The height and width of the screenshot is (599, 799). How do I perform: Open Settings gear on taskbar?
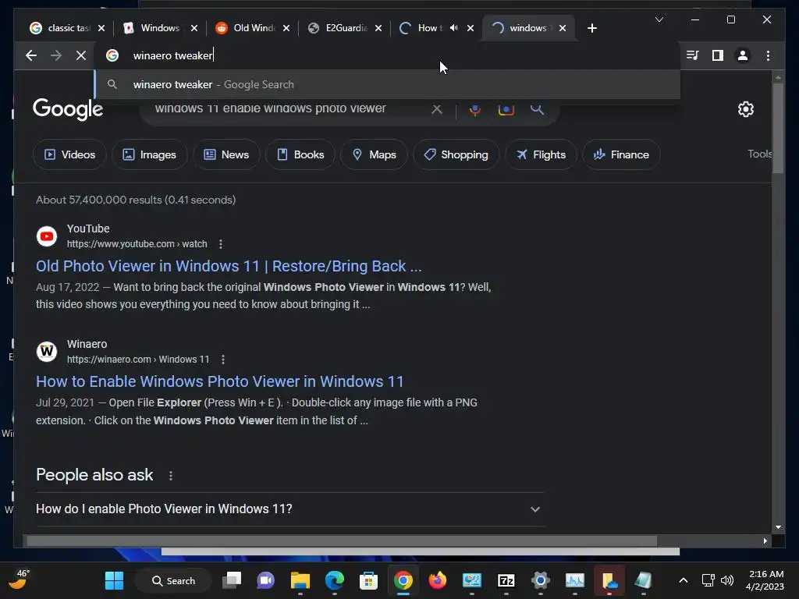point(540,580)
